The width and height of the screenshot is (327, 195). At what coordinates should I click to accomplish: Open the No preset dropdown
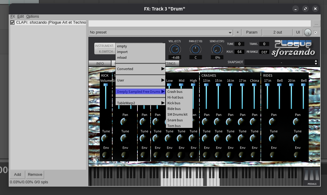click(161, 32)
